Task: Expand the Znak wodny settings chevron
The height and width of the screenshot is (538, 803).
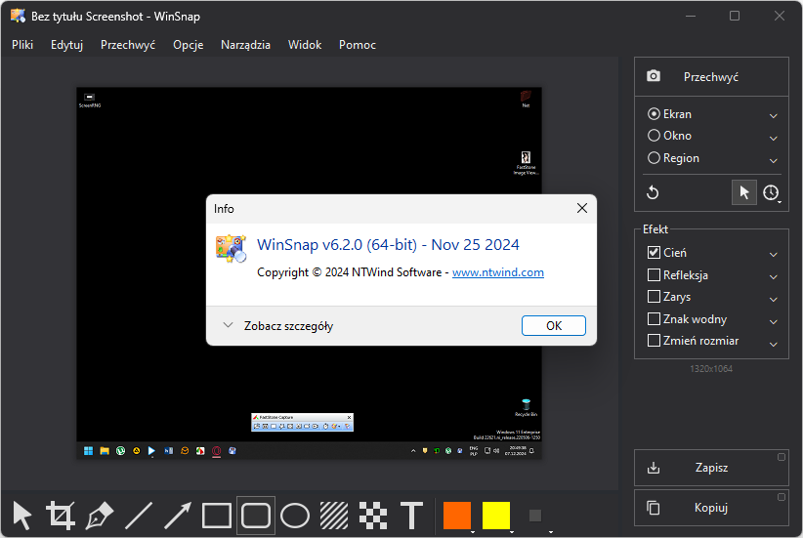Action: click(x=774, y=321)
